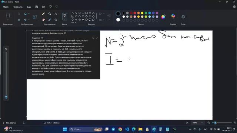This screenshot has width=237, height=133.
Task: Choose the red color swatch
Action: click(x=135, y=13)
